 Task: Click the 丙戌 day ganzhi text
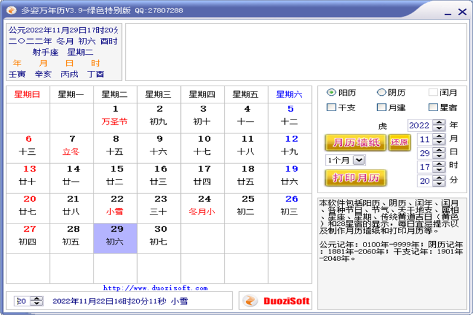point(69,74)
